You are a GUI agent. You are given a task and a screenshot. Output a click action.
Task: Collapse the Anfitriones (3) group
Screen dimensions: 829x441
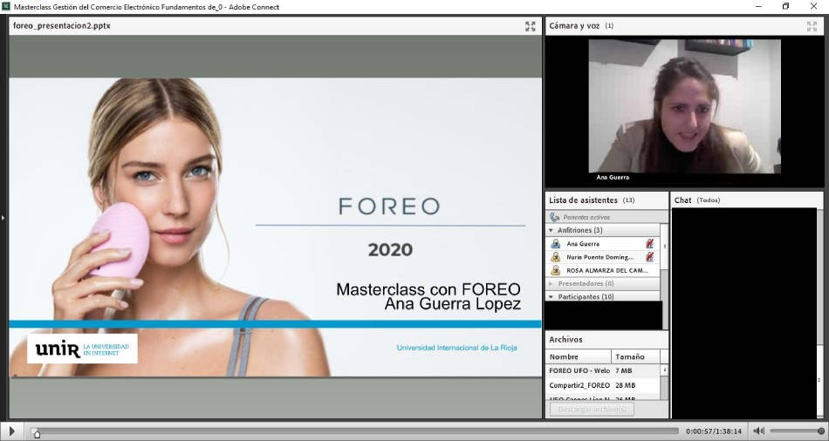pos(551,230)
